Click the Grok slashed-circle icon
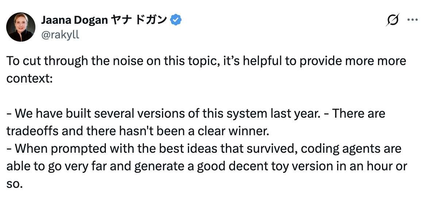The width and height of the screenshot is (424, 201). click(393, 20)
